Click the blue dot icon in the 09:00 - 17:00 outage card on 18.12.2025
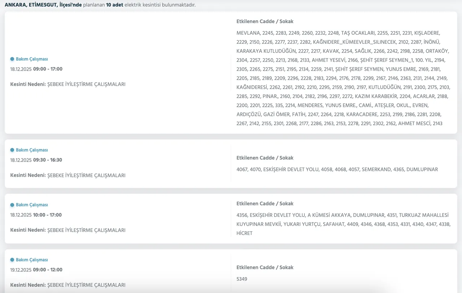 [x=12, y=59]
